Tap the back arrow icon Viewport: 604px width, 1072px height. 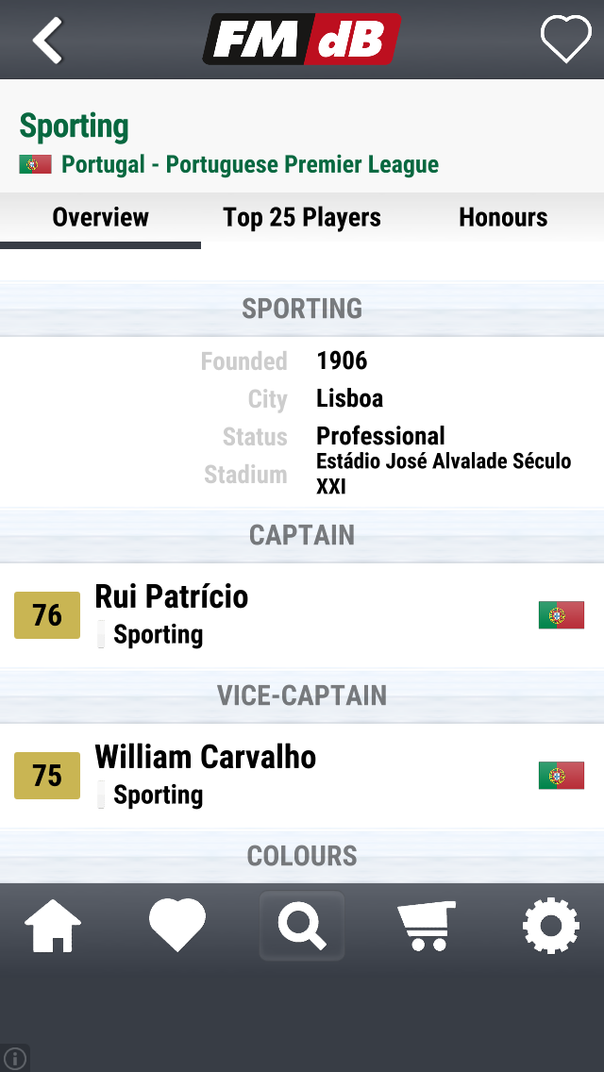47,41
